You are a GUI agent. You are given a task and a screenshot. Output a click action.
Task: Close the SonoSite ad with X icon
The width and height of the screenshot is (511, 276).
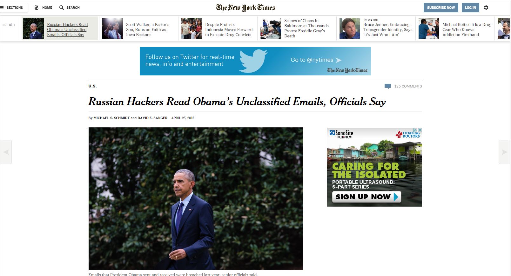pyautogui.click(x=420, y=130)
